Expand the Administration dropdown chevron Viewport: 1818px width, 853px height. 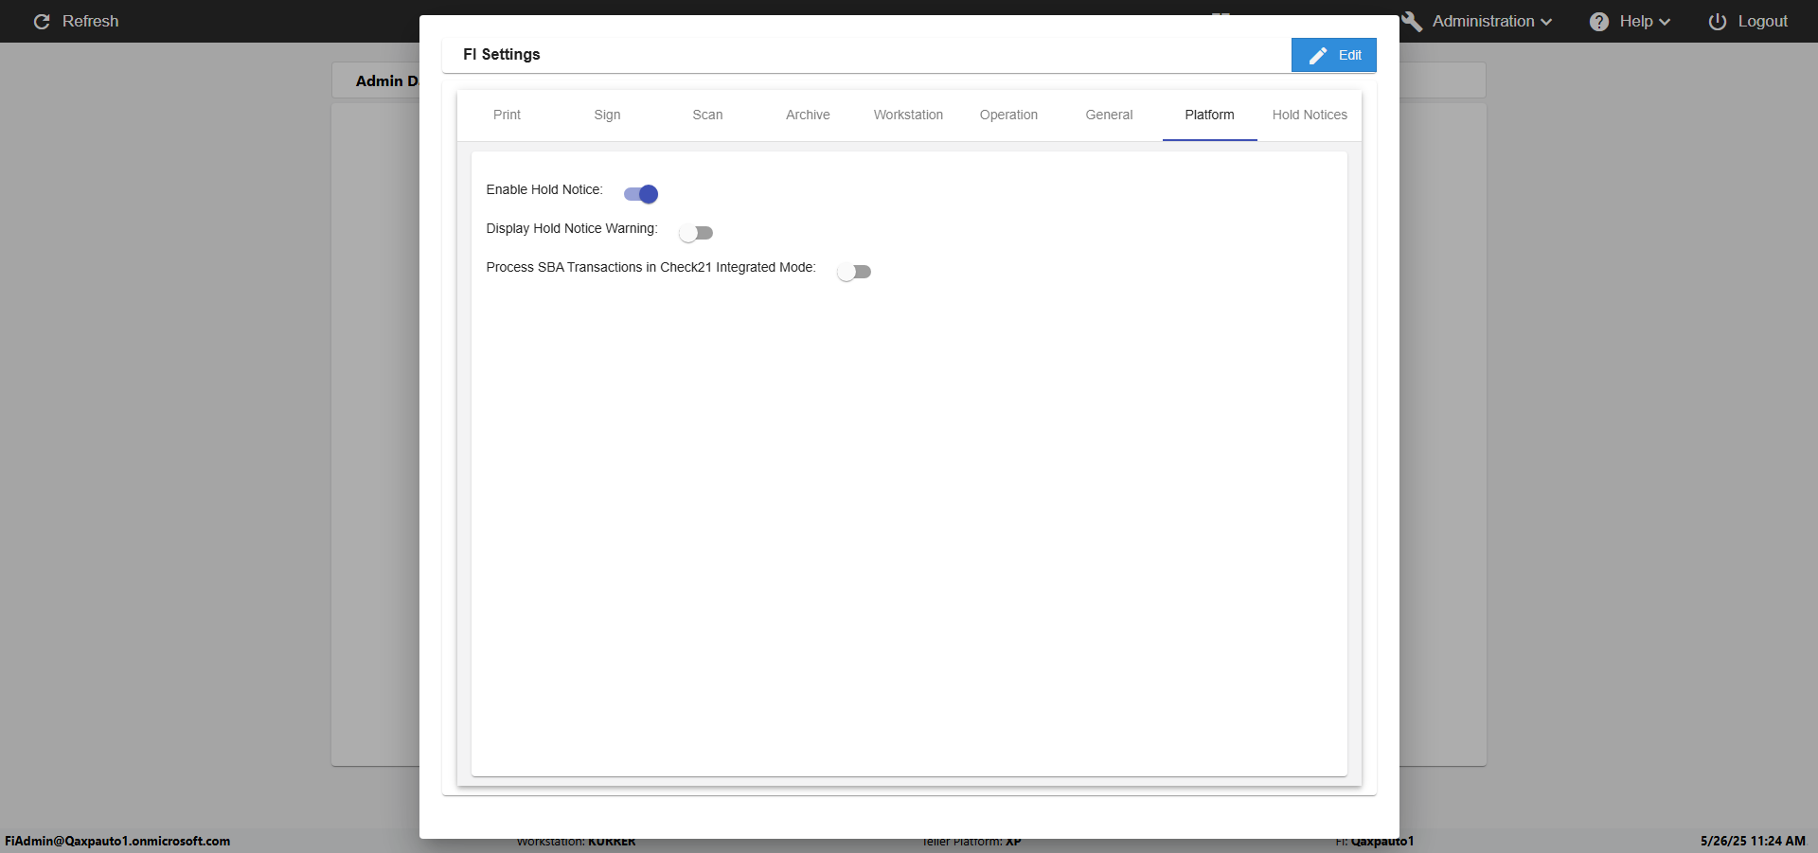1546,22
